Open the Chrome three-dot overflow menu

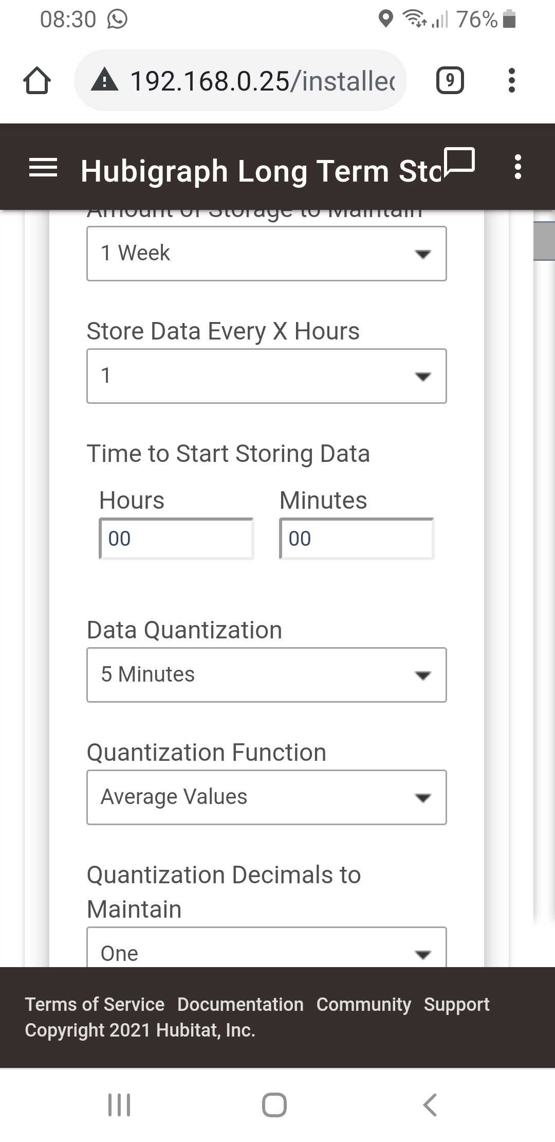click(x=511, y=81)
